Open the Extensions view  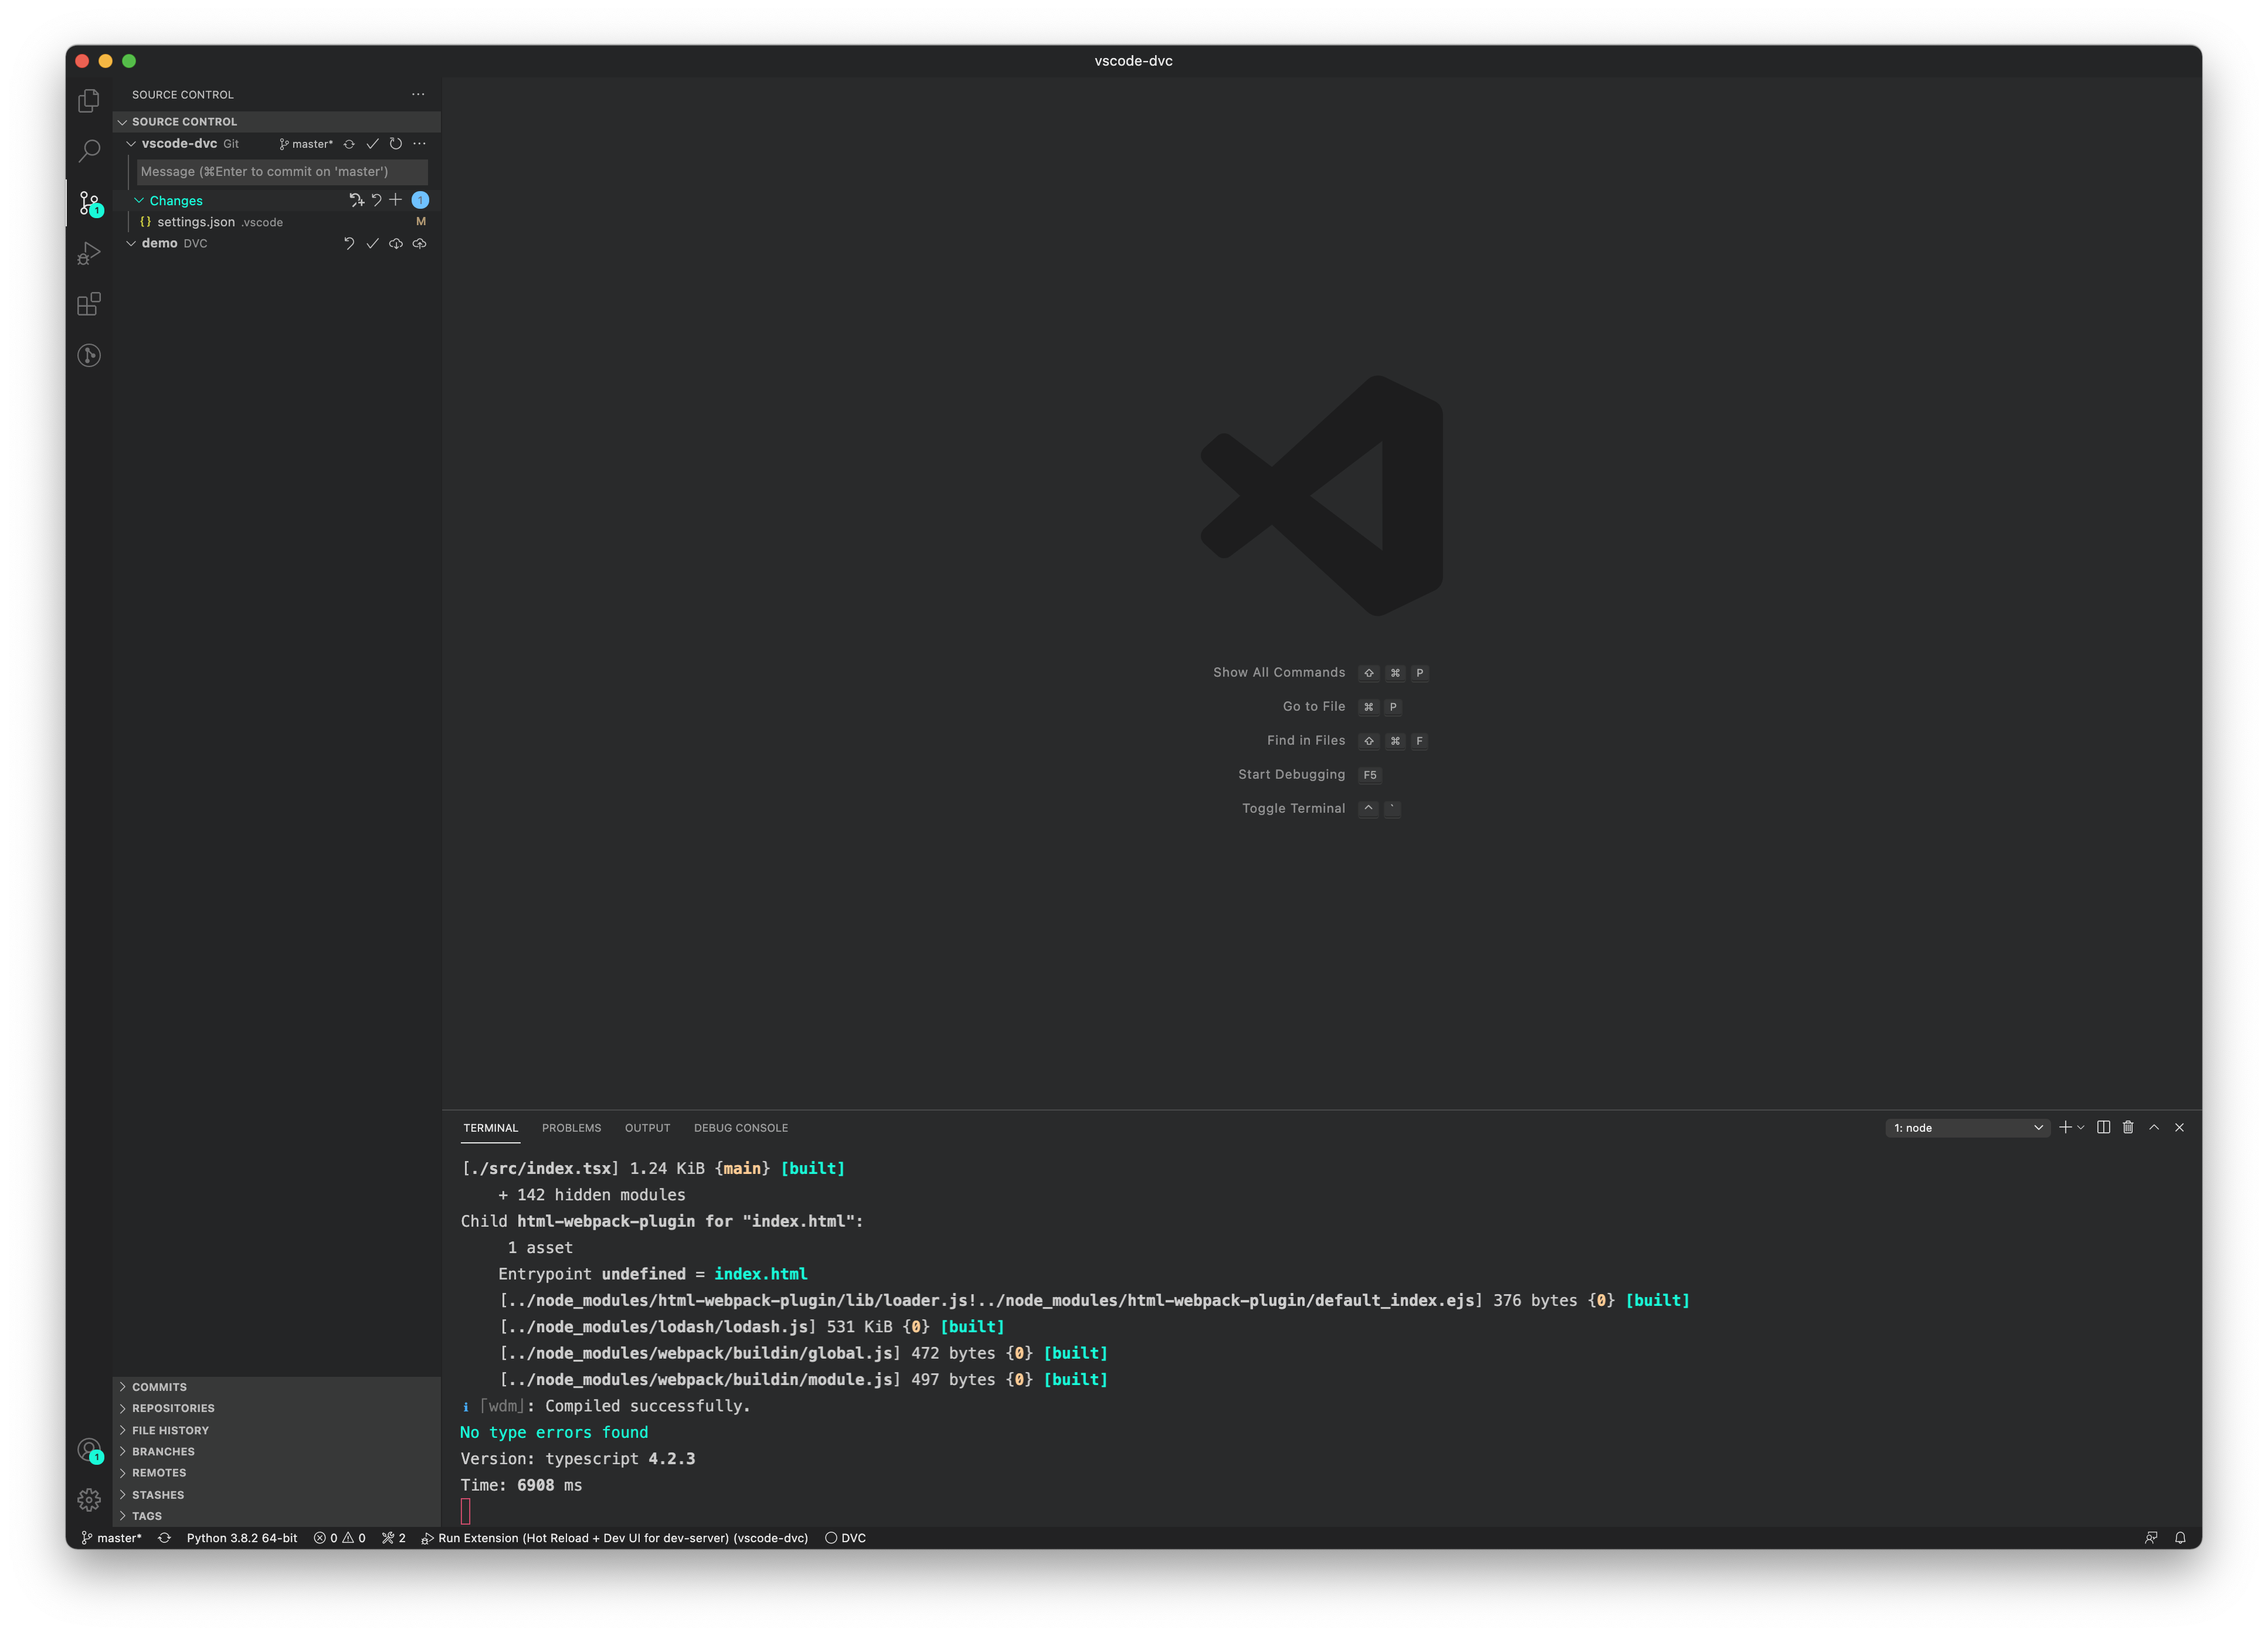[x=89, y=303]
